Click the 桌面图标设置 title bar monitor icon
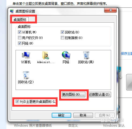Viewport: 132px width, 129px height. 12,11
